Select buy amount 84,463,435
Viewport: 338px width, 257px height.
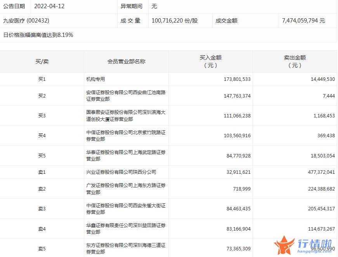pos(238,209)
